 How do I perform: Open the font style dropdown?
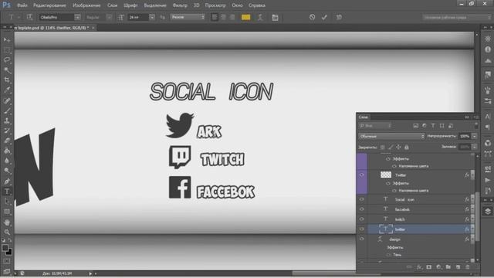(109, 17)
